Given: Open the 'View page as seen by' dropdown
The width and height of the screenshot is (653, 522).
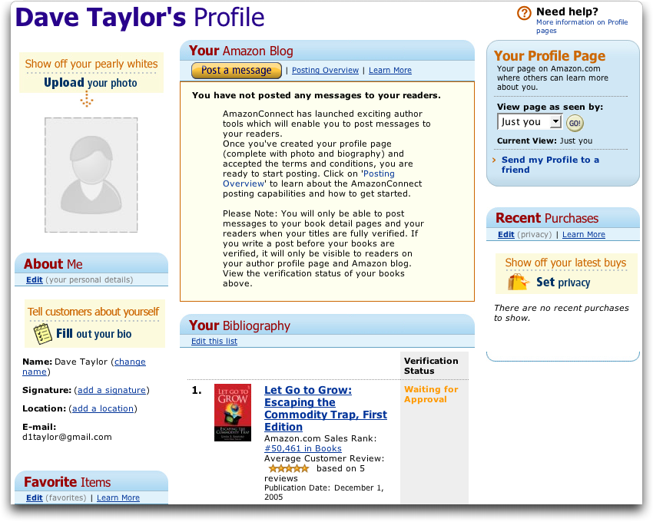Looking at the screenshot, I should coord(529,122).
